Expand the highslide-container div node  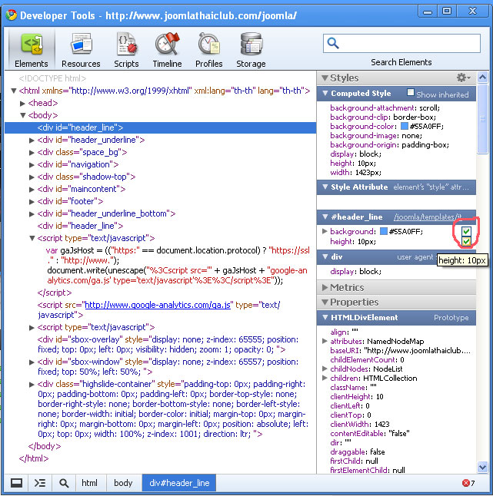coord(32,385)
